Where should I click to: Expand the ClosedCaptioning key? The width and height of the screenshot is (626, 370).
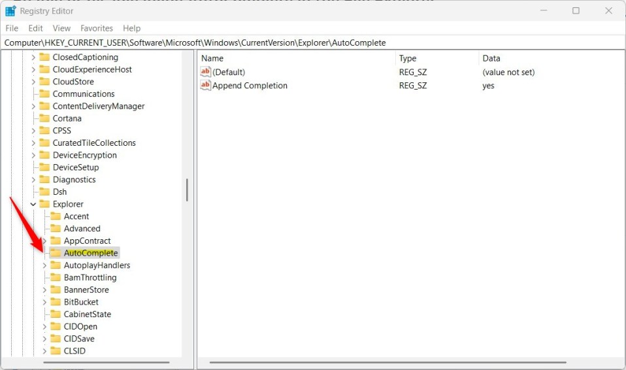click(x=33, y=58)
